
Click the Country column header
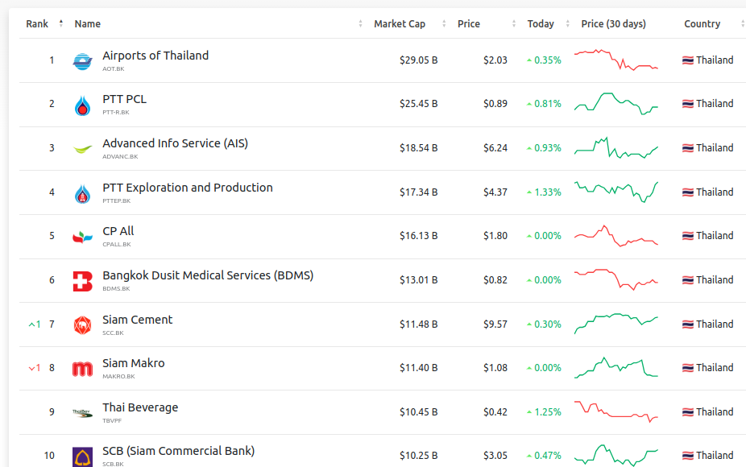point(702,24)
